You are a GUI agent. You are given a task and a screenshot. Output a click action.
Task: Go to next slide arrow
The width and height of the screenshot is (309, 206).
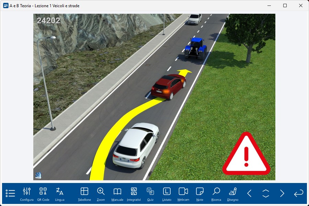[x=282, y=193]
